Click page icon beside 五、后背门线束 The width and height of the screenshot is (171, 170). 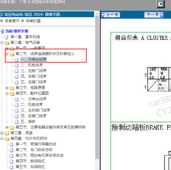point(16,82)
